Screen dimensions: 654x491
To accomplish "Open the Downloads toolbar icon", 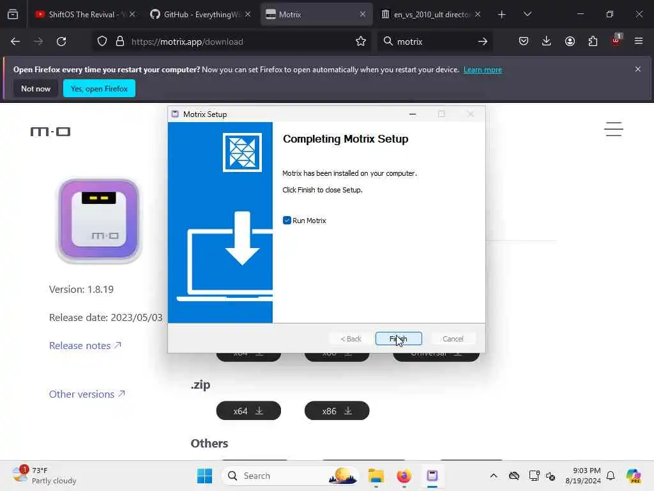I will tap(547, 42).
